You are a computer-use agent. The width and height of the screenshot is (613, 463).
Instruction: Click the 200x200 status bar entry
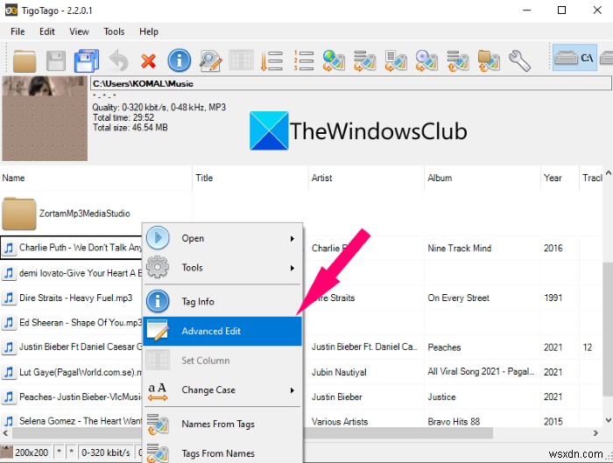26,452
